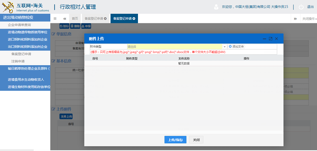The height and width of the screenshot is (151, 317).
Task: Click the 暂存 toolbar button
Action: point(64,26)
